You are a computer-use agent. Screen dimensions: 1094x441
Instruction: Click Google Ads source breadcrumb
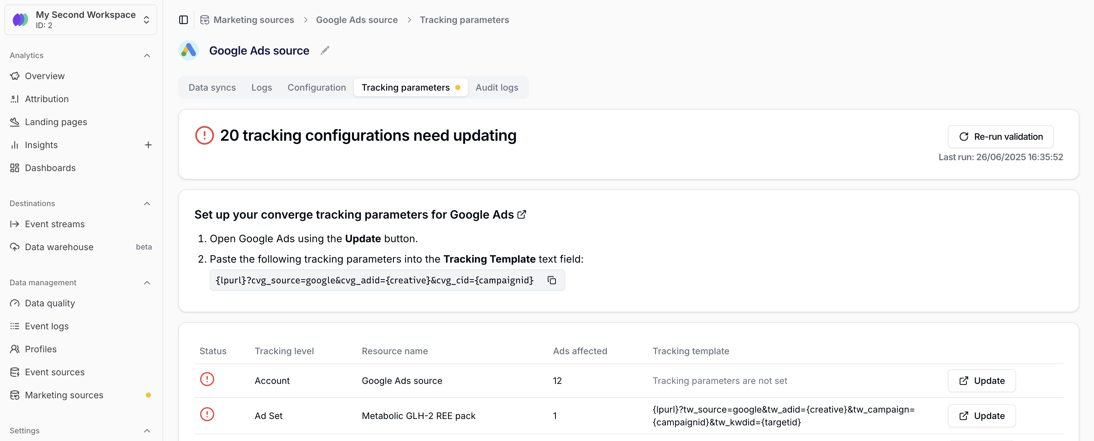[357, 20]
